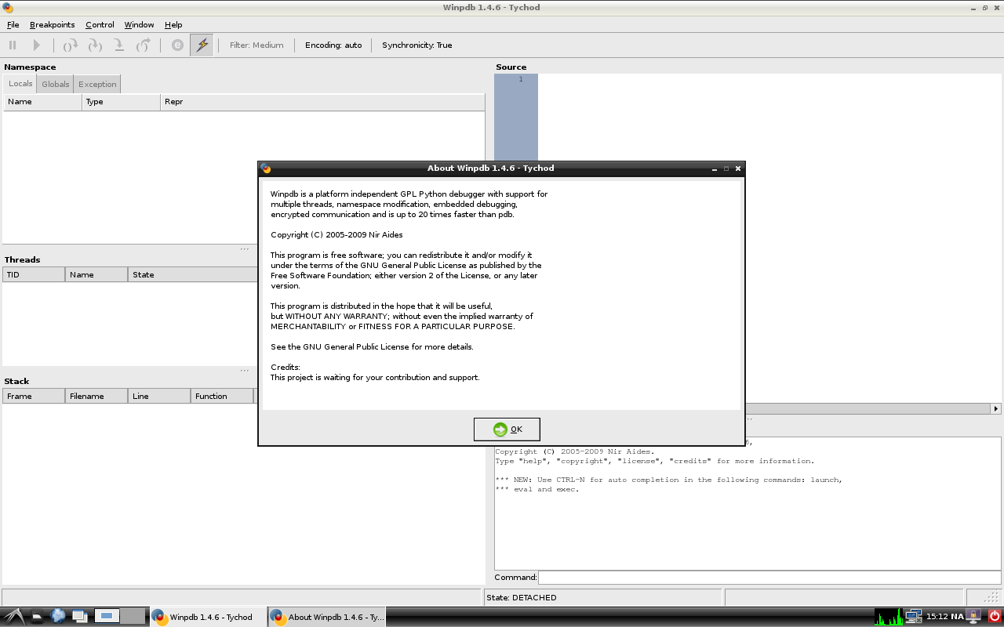Activate 'About Winpdb 1.4.6' taskbar entry
Image resolution: width=1004 pixels, height=627 pixels.
(326, 618)
